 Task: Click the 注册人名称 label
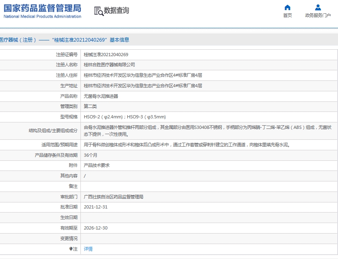[67, 65]
